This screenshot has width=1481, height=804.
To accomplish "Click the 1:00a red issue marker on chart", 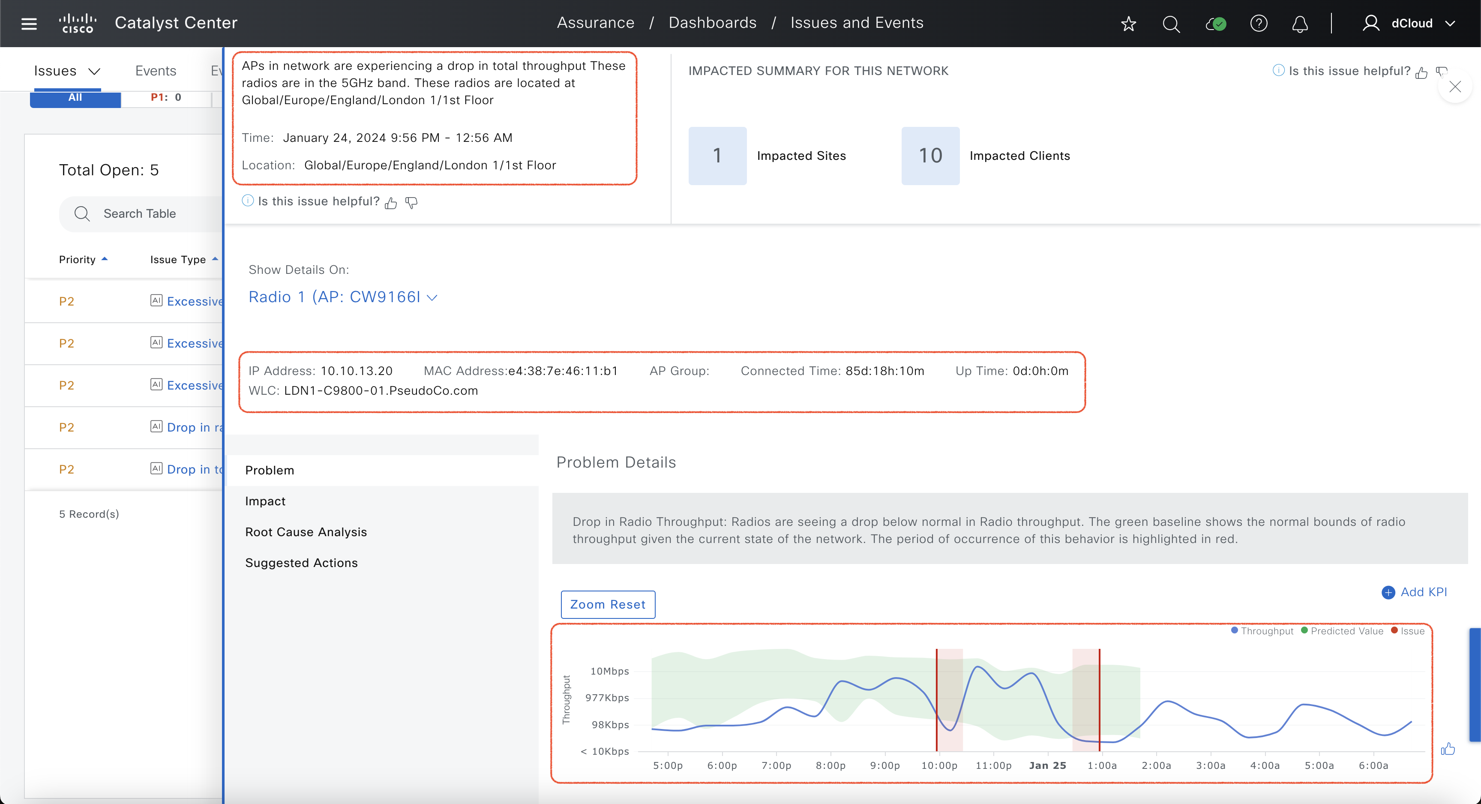I will coord(1099,700).
